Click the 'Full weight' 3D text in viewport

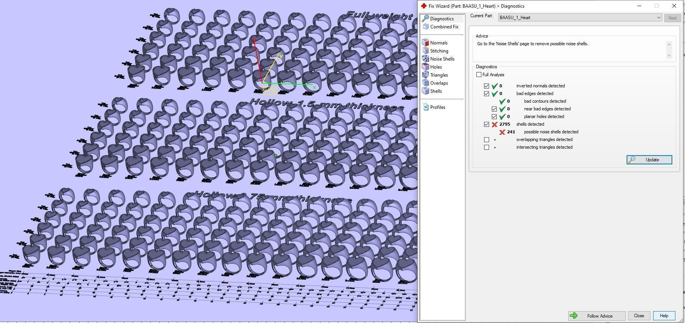click(380, 16)
